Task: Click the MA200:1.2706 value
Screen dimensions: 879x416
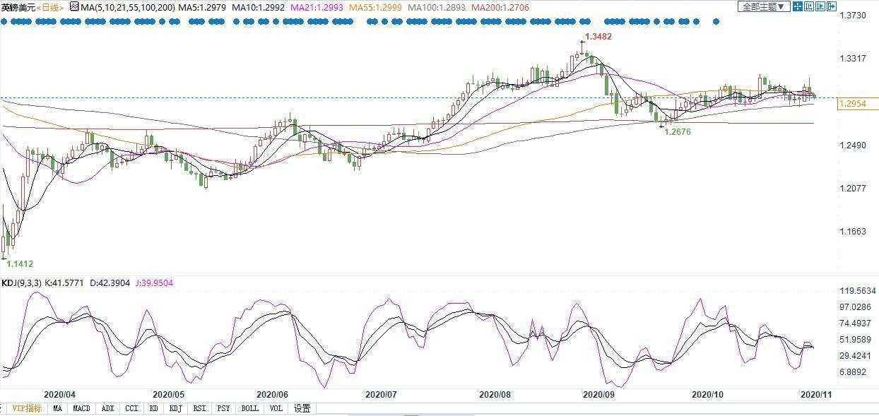Action: click(x=500, y=7)
